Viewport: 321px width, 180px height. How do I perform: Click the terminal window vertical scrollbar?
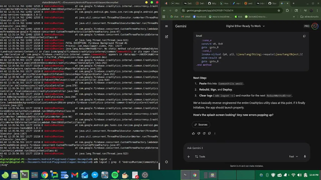(x=159, y=166)
